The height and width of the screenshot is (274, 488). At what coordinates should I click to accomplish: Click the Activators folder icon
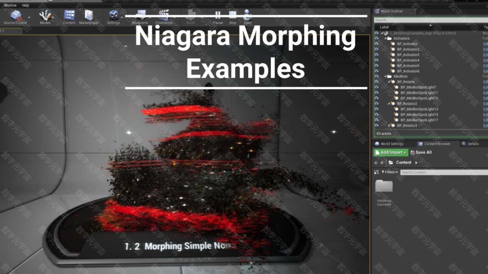pos(389,38)
